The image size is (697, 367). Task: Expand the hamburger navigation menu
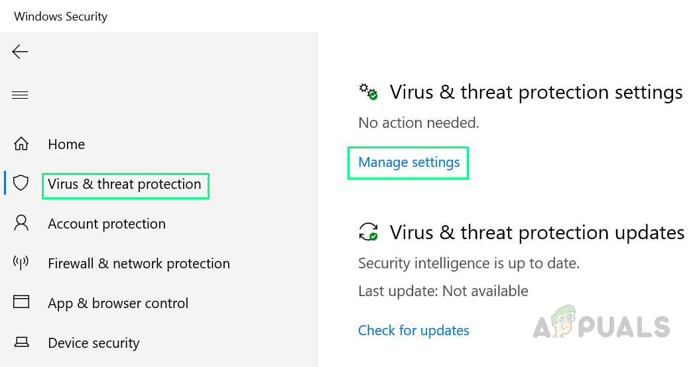[20, 95]
